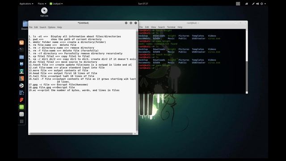This screenshot has width=286, height=161.
Task: Expand the system menu arrow in top bar
Action: click(265, 4)
